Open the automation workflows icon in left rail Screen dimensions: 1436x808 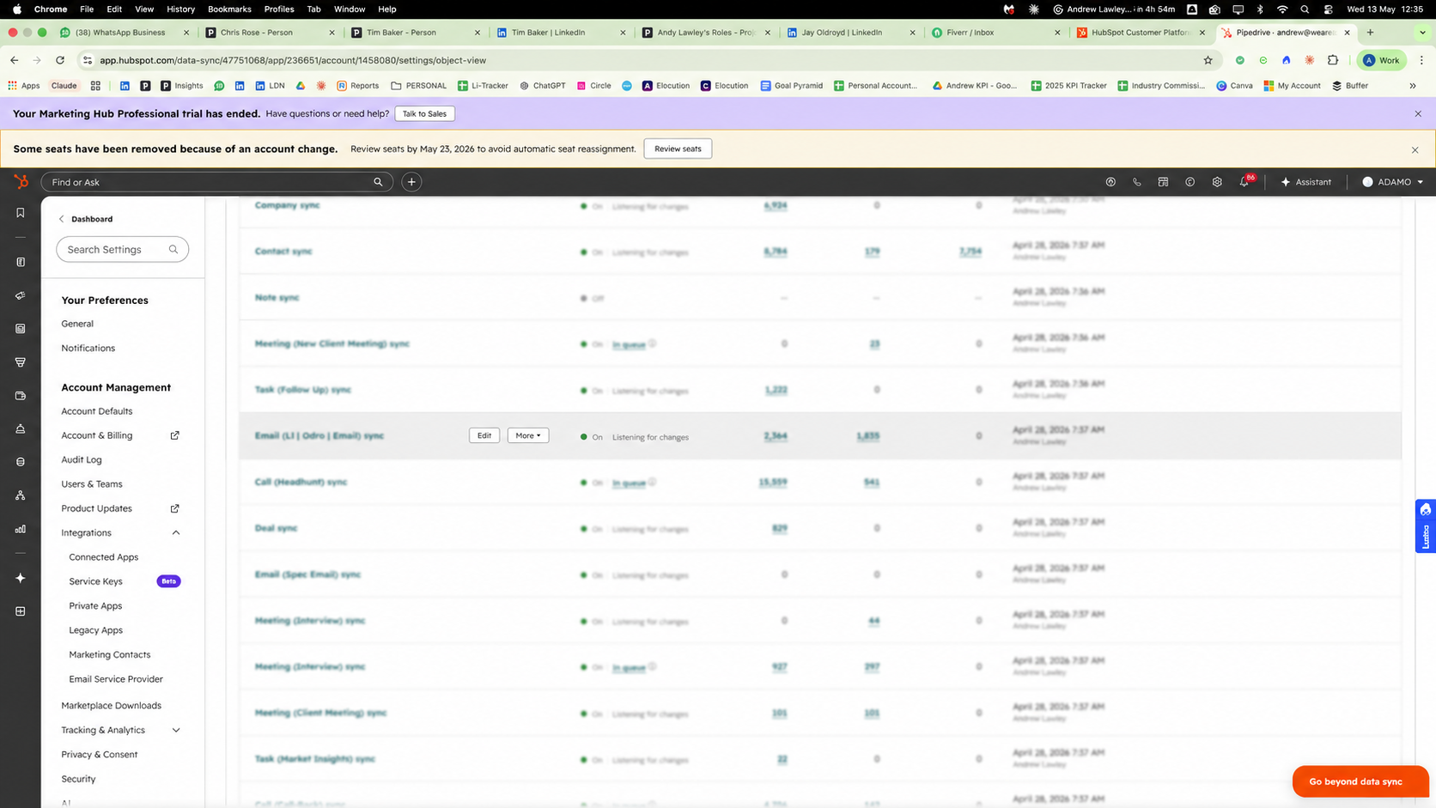click(x=21, y=495)
